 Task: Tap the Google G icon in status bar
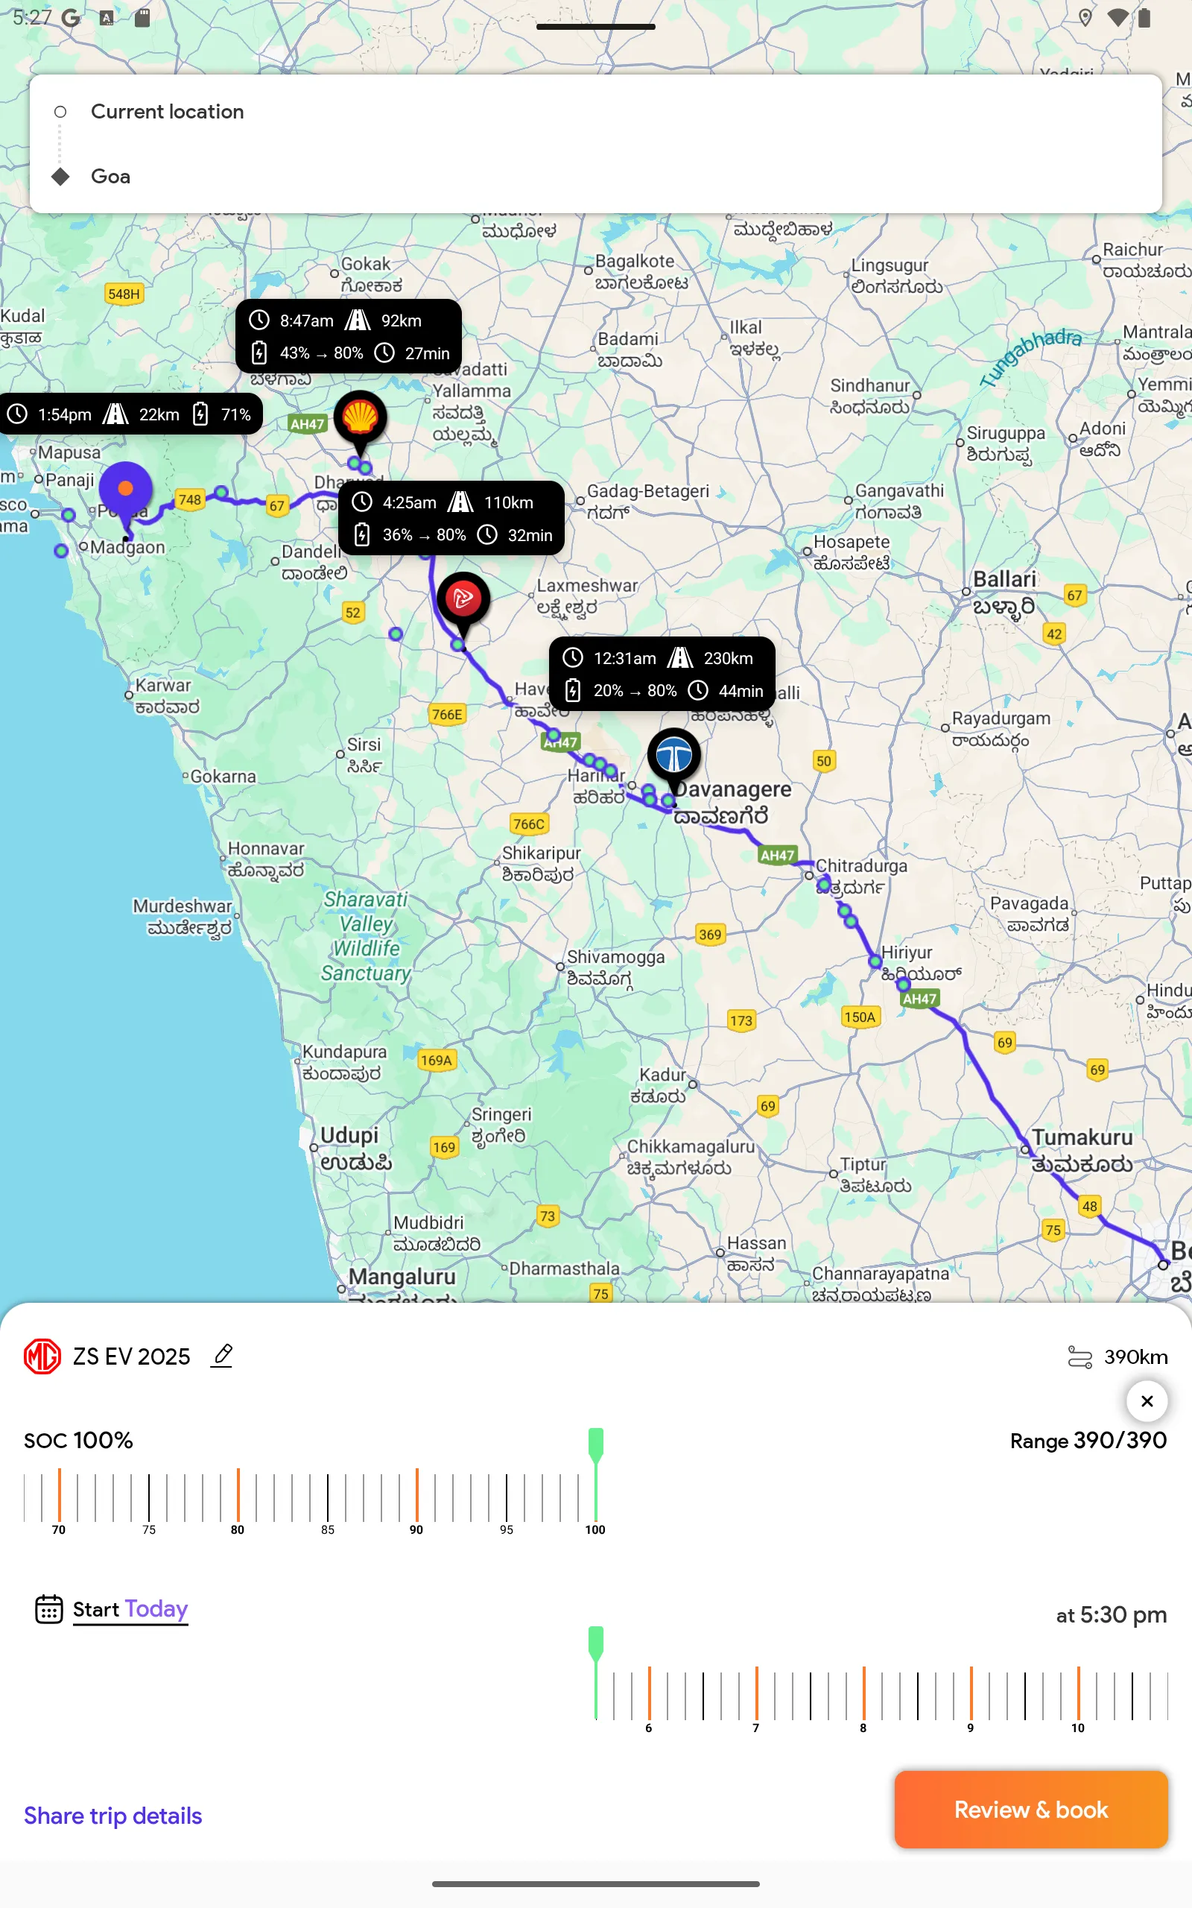click(71, 17)
